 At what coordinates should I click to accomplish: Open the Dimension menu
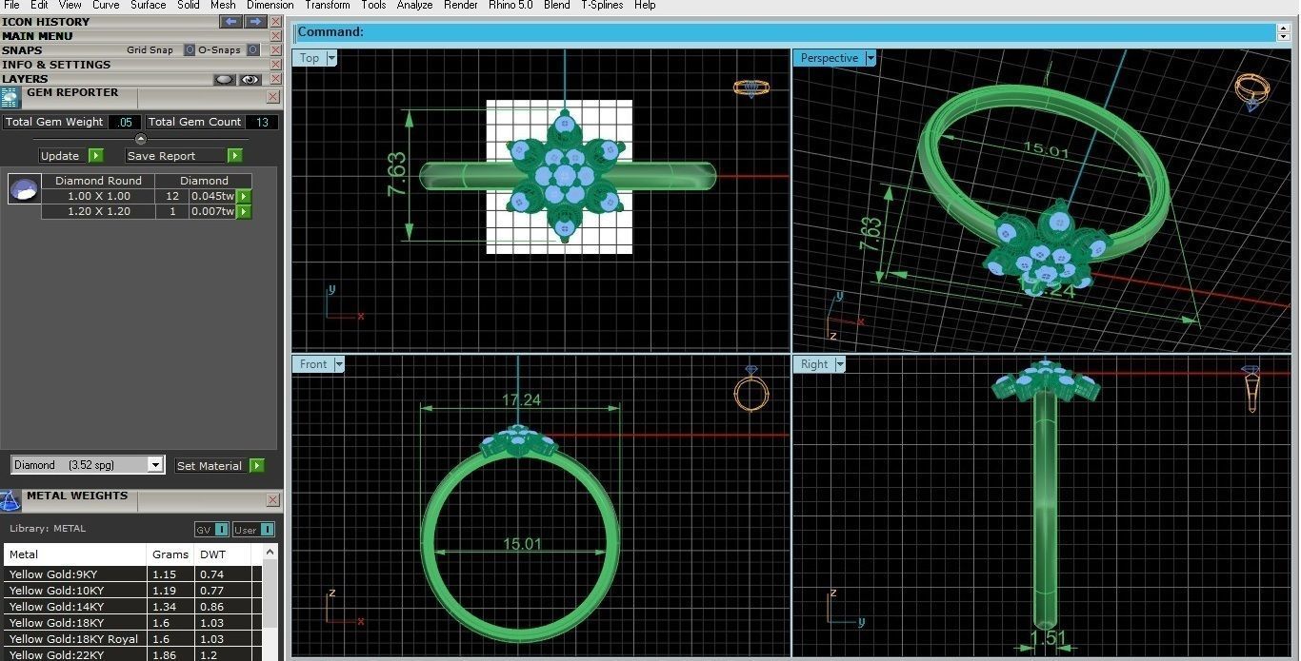click(270, 5)
